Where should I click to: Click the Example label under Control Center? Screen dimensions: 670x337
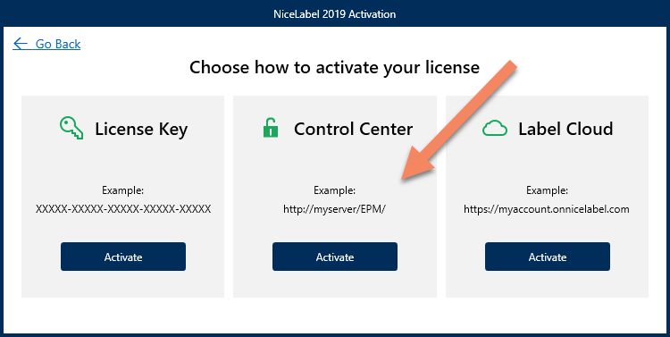[335, 190]
